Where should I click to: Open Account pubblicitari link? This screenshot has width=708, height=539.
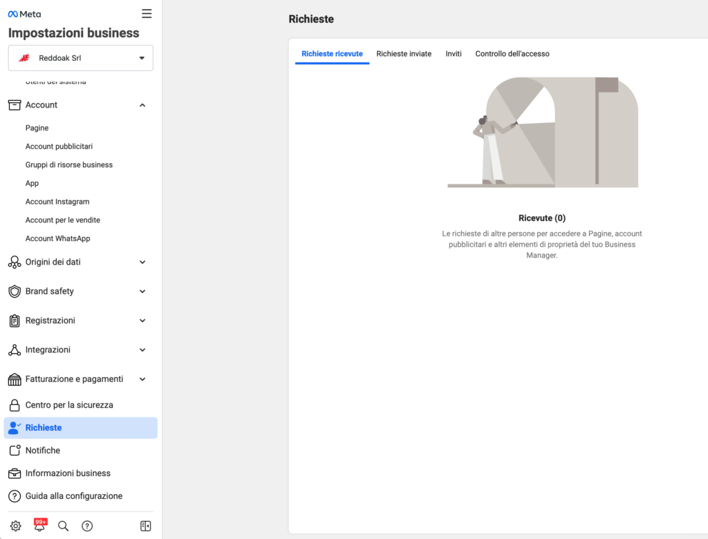tap(59, 146)
